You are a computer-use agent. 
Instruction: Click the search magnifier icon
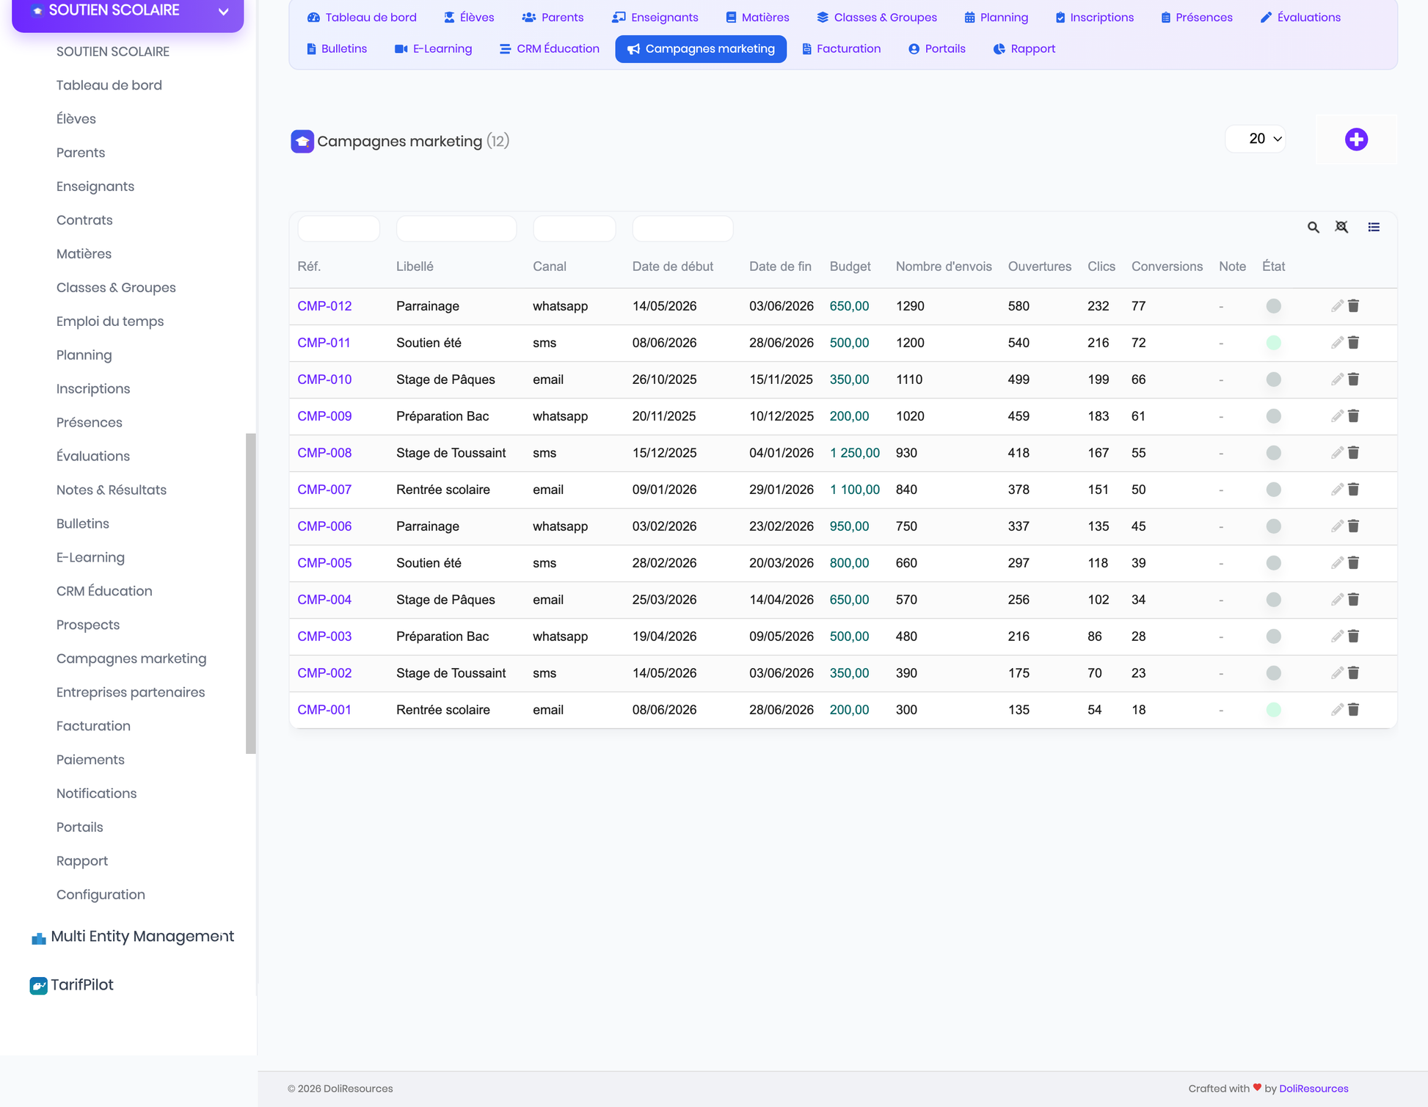1313,228
